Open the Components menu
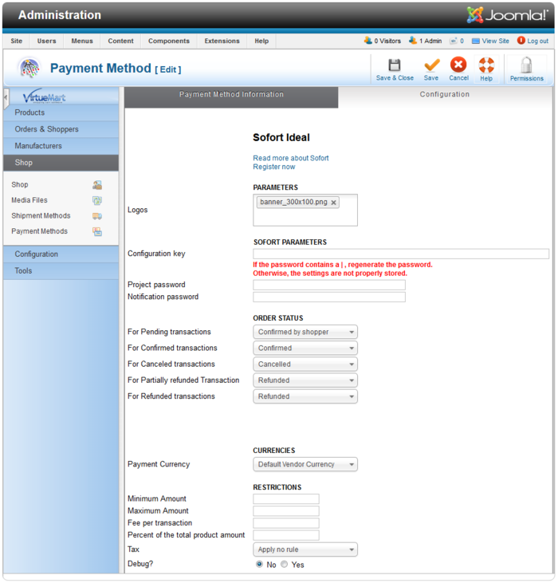The image size is (558, 583). [x=169, y=41]
